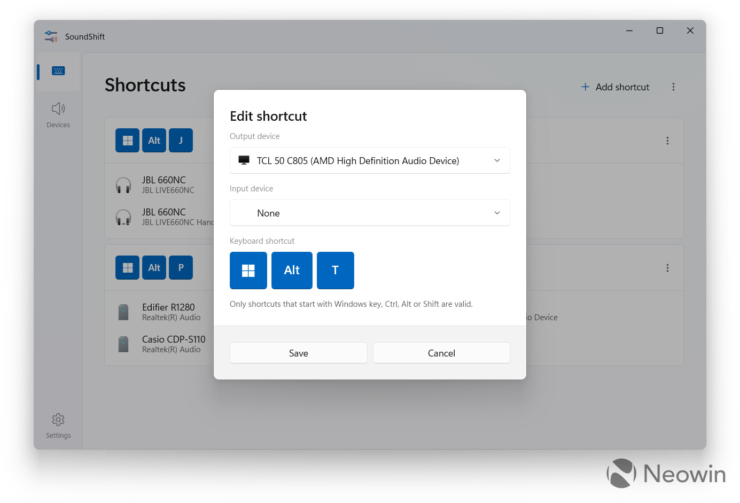
Task: Click the Alt key of Win Alt J shortcut
Action: tap(154, 141)
